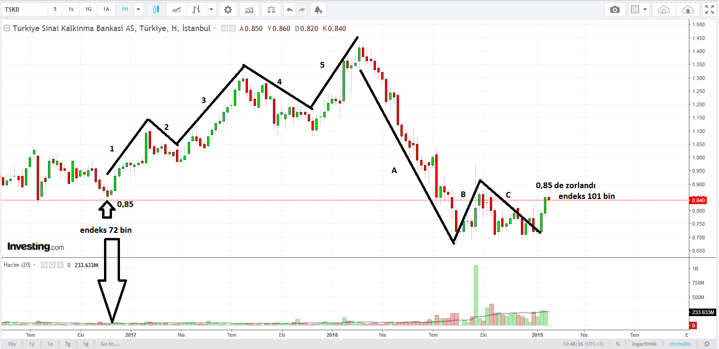Click the K0.840 closing value in the legend
The width and height of the screenshot is (719, 349).
pyautogui.click(x=334, y=29)
